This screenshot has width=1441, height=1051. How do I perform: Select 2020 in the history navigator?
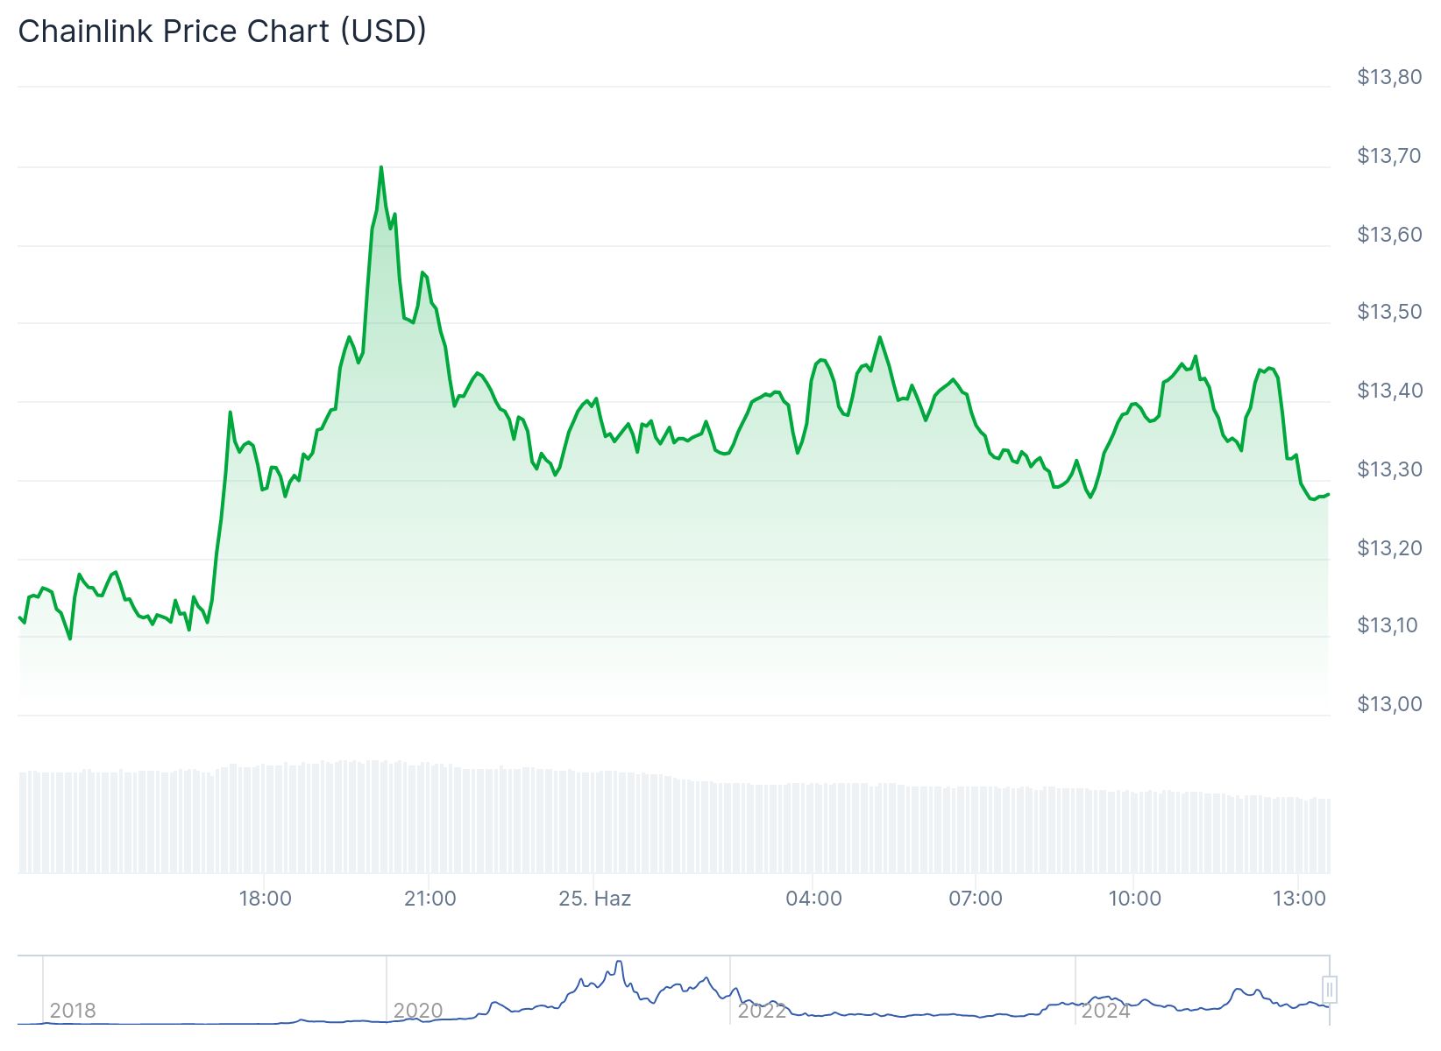point(418,1011)
